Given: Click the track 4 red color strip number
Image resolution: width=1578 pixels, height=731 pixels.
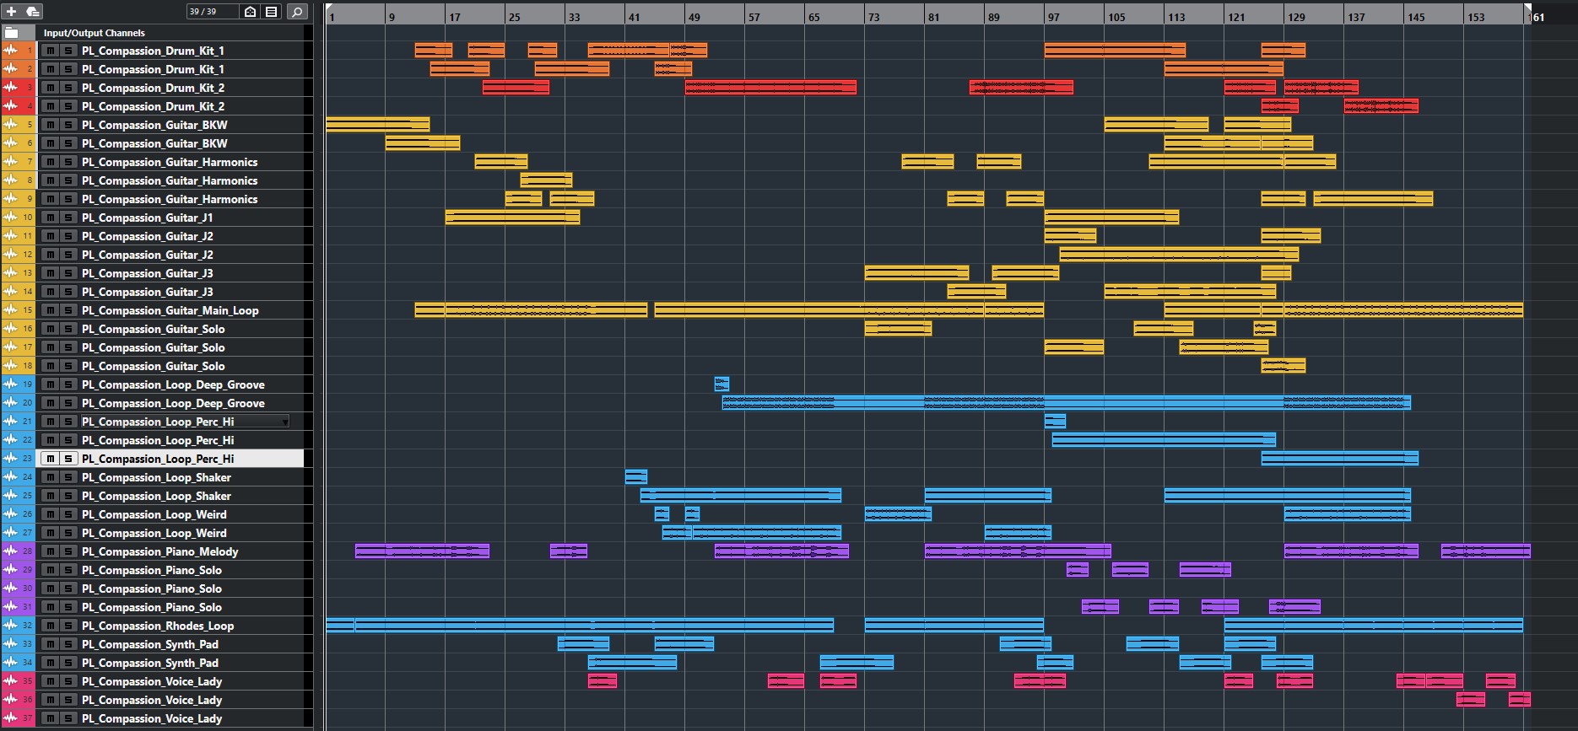Looking at the screenshot, I should (x=29, y=106).
